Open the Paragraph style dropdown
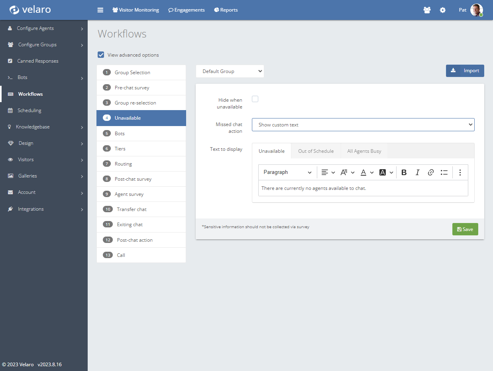493x371 pixels. click(287, 172)
